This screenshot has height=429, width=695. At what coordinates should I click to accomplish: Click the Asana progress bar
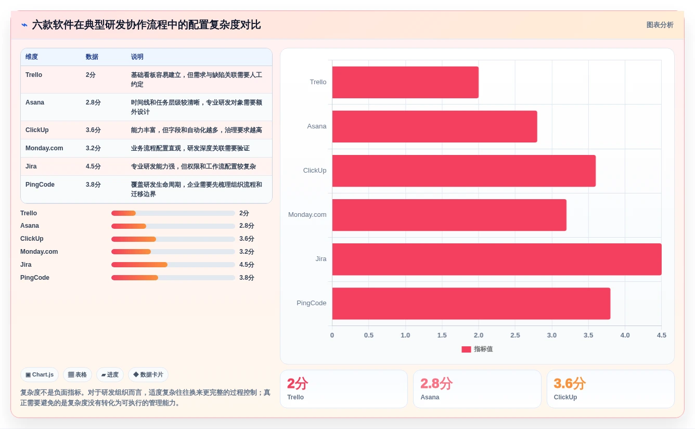click(x=173, y=226)
